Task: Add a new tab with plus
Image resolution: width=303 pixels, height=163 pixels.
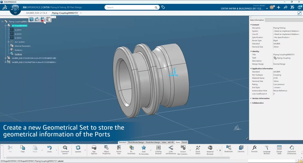Action: click(x=81, y=13)
